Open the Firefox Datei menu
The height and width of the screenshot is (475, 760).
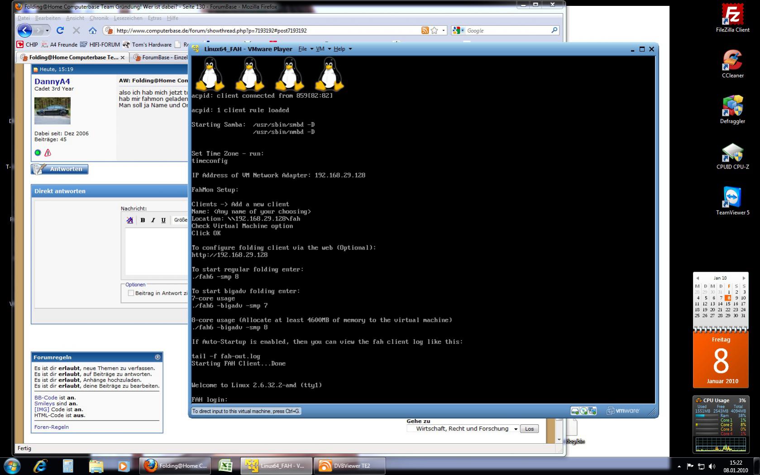point(24,18)
